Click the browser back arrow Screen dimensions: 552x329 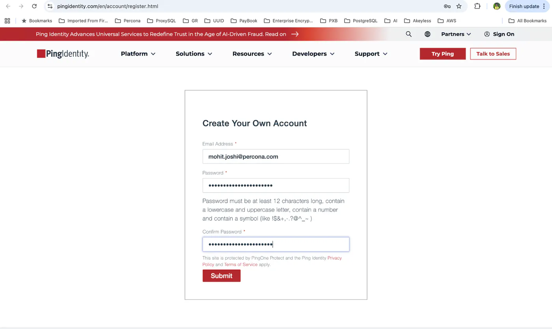pos(8,6)
